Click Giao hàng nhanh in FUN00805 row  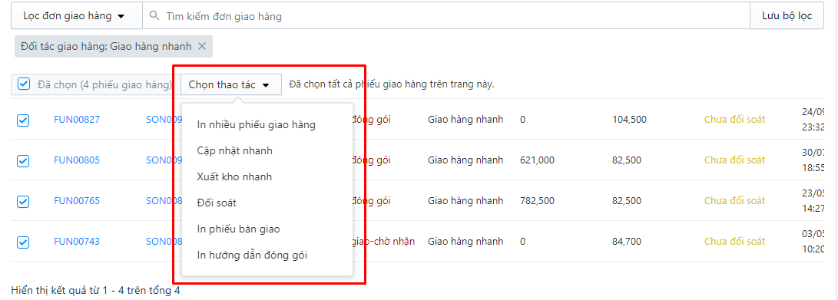(465, 160)
